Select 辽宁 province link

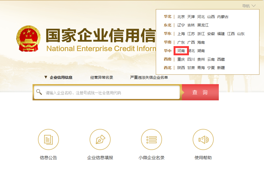pos(181,25)
